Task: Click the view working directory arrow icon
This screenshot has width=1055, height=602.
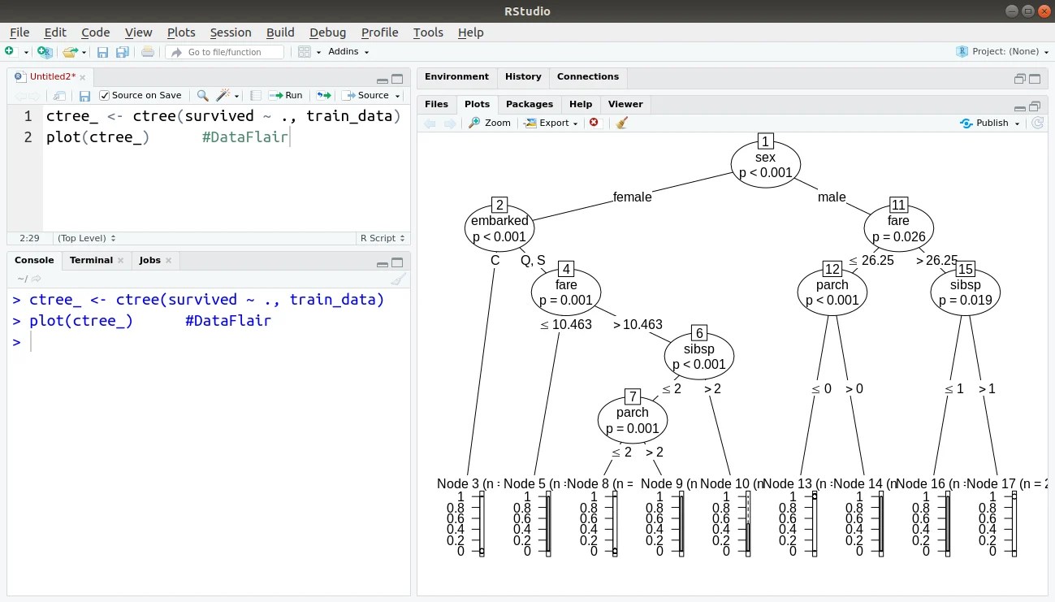Action: point(37,279)
